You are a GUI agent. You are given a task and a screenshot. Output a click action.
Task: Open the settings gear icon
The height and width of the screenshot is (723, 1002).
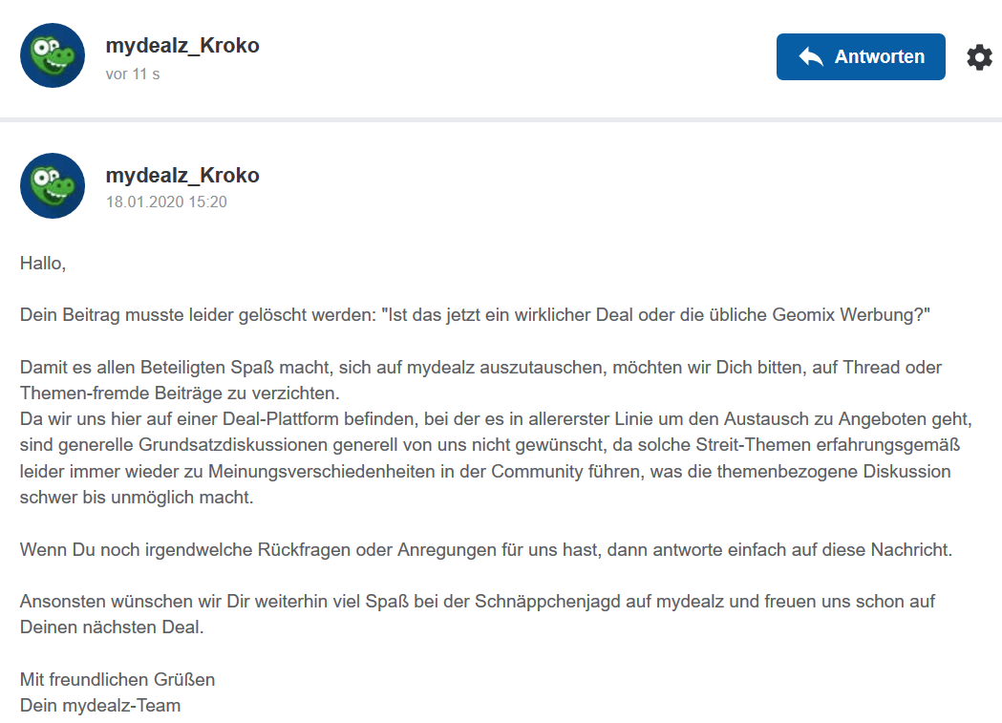click(979, 57)
